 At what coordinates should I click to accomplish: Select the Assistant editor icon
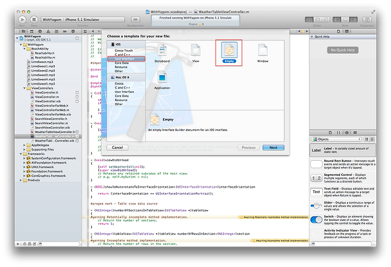[318, 20]
